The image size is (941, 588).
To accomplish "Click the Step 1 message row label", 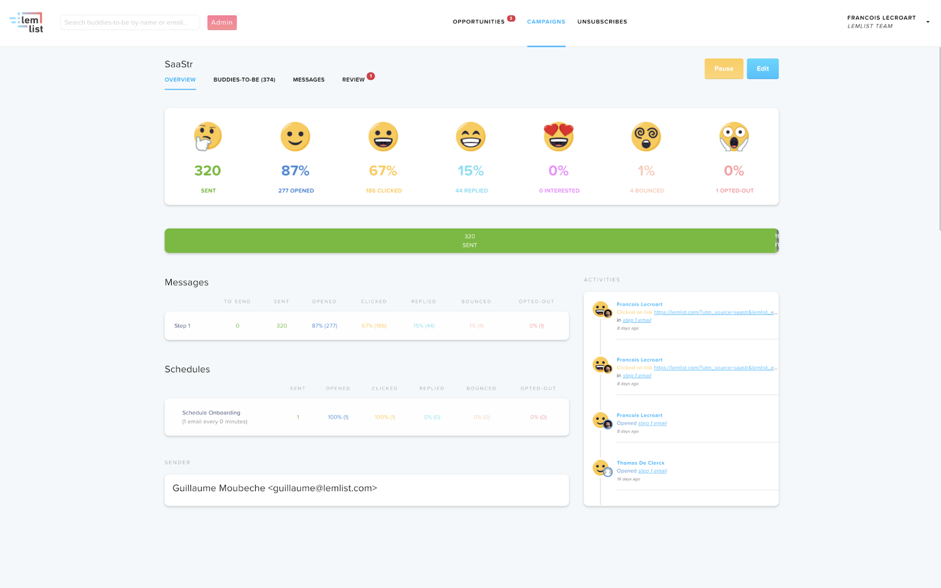I will 182,326.
